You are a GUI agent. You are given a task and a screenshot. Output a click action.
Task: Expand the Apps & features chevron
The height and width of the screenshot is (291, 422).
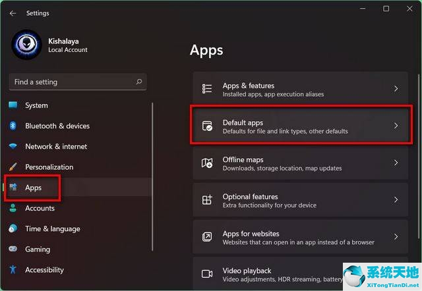396,89
